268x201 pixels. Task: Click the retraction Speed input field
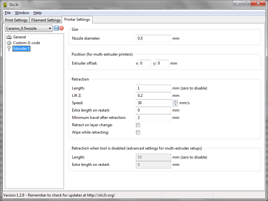(154, 103)
